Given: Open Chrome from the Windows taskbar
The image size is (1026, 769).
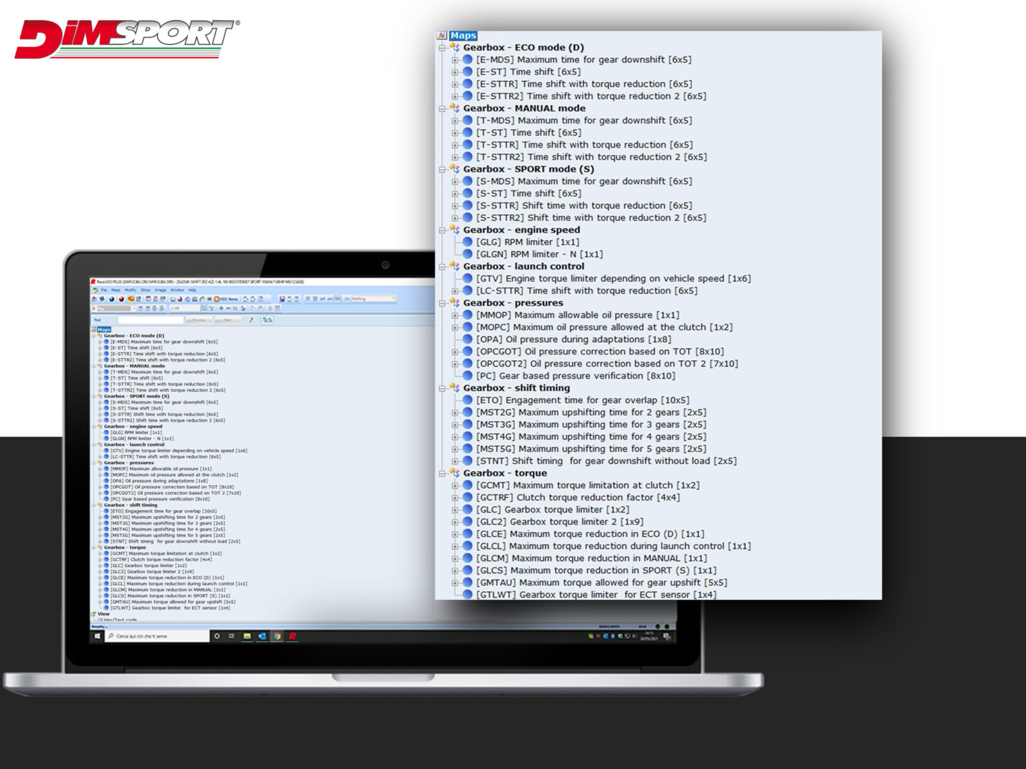Looking at the screenshot, I should pyautogui.click(x=277, y=636).
